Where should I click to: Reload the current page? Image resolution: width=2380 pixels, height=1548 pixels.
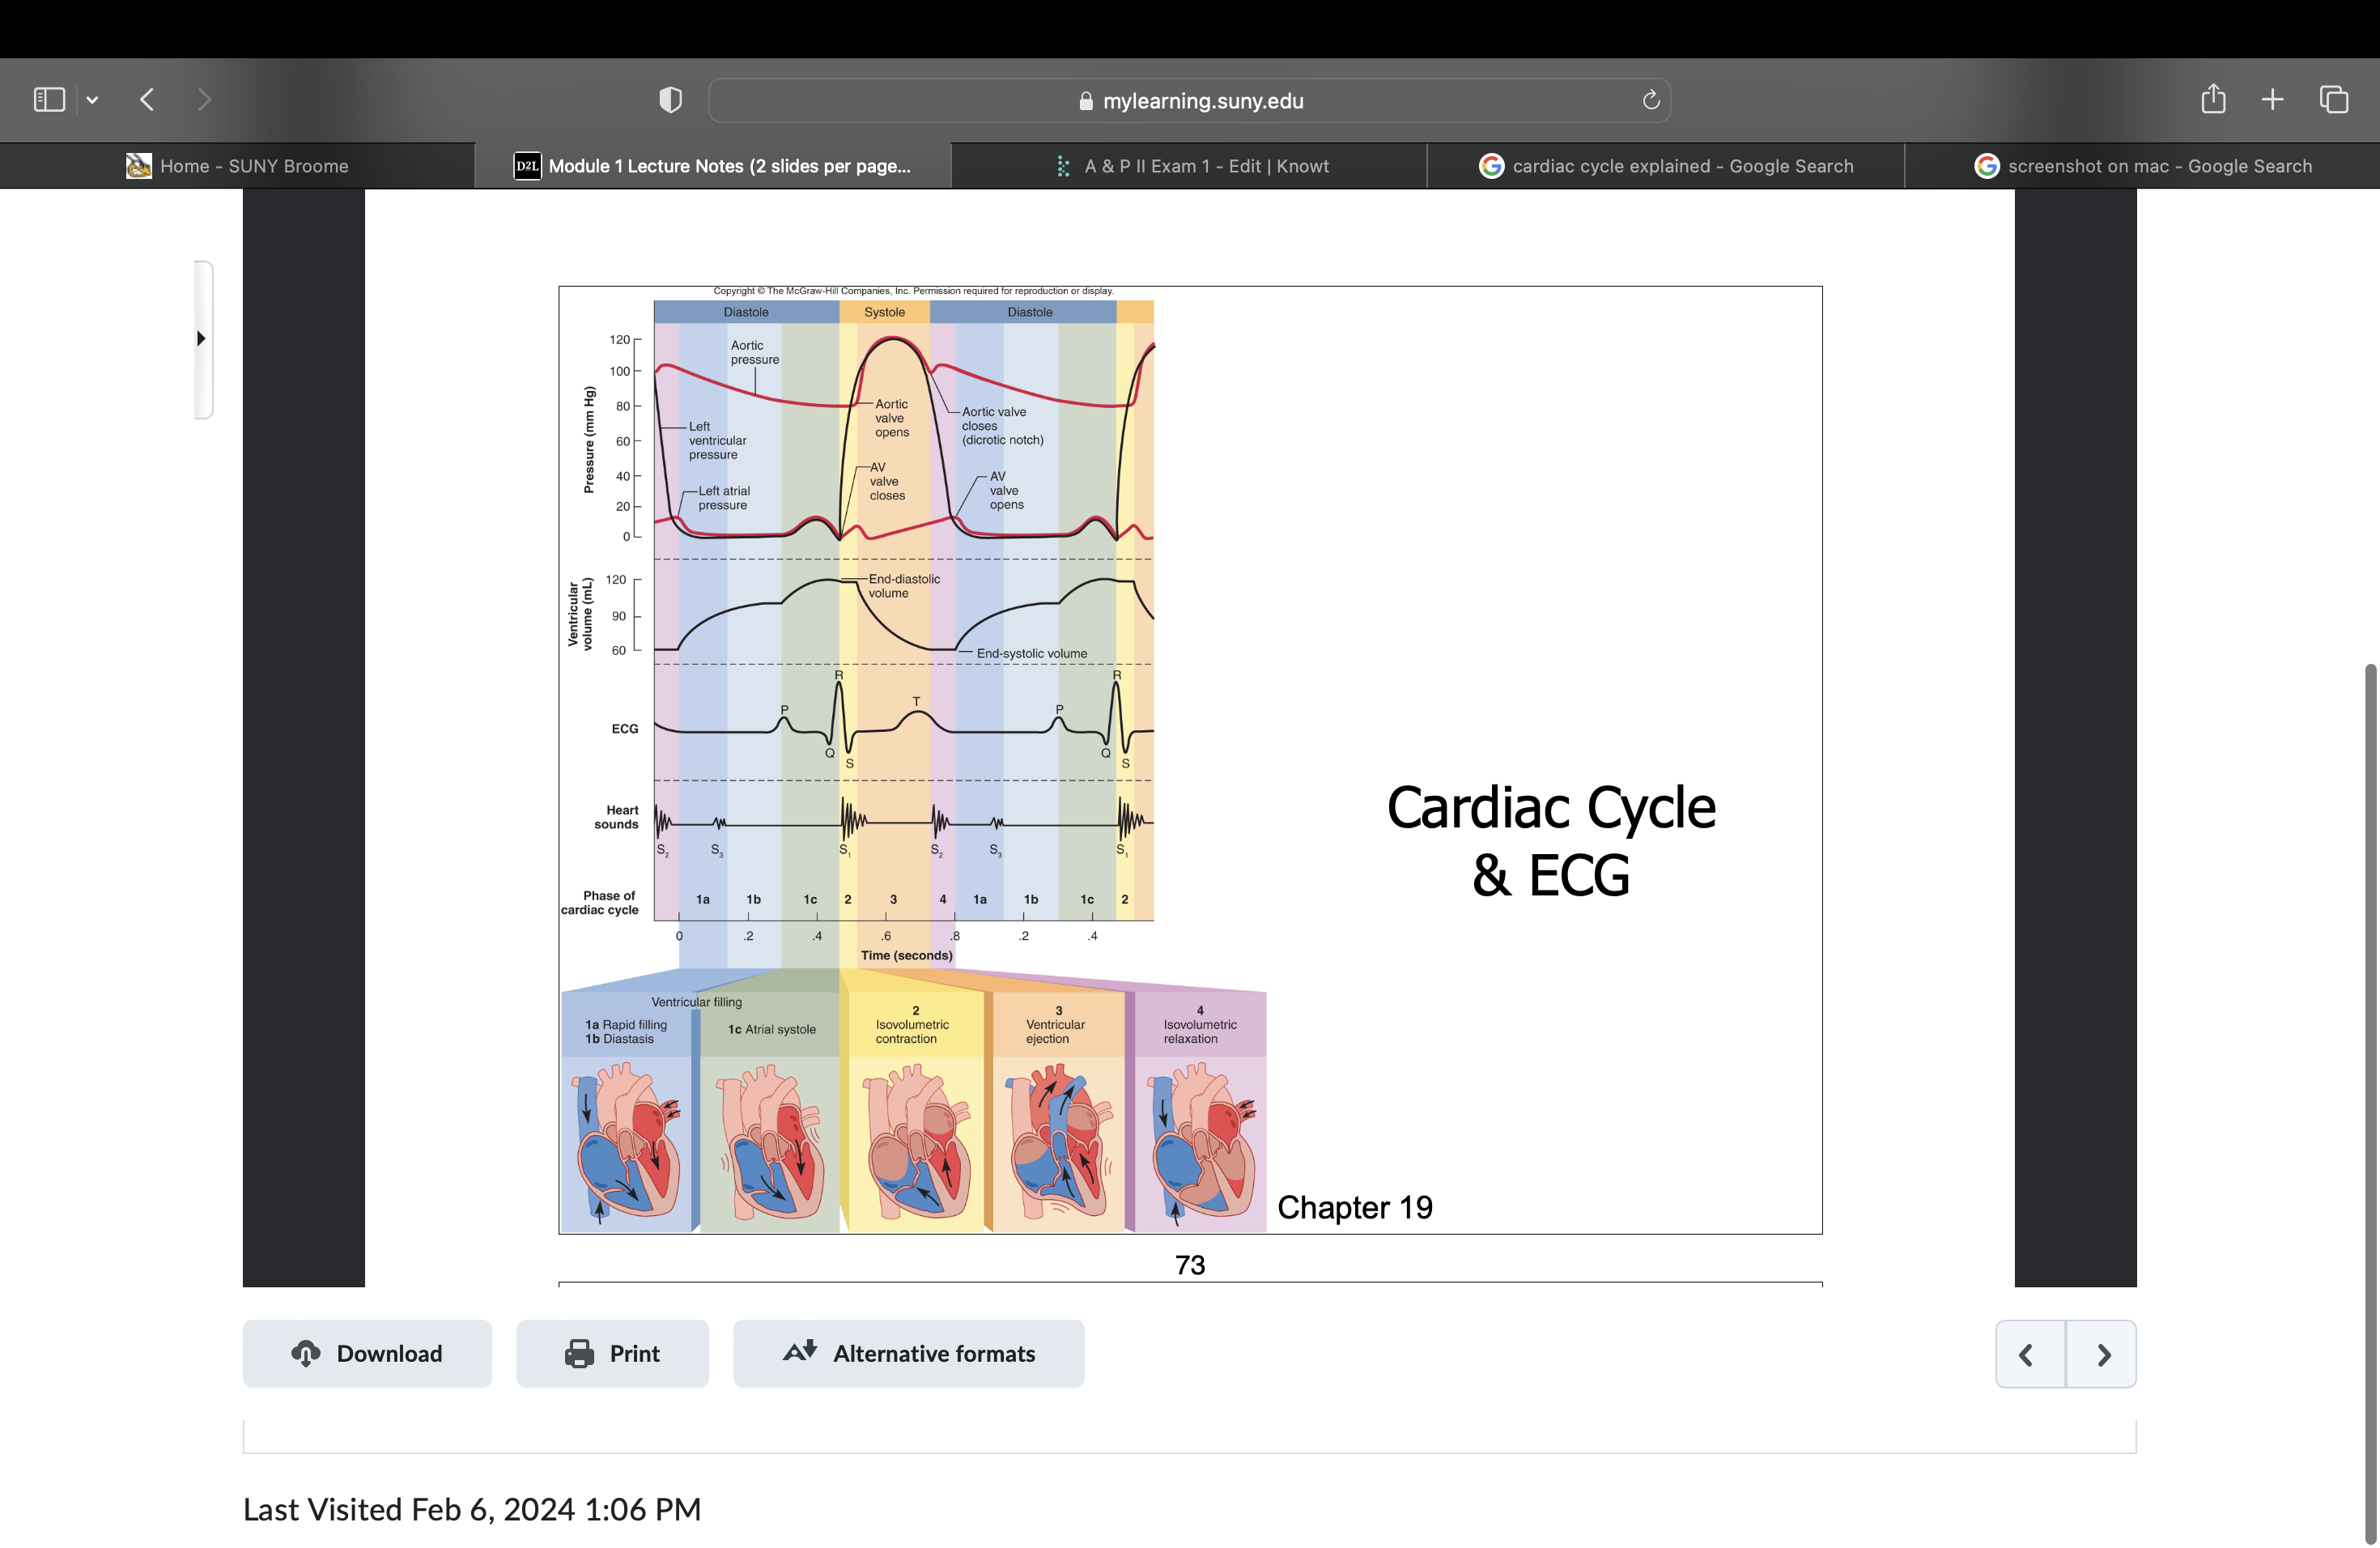[1650, 100]
